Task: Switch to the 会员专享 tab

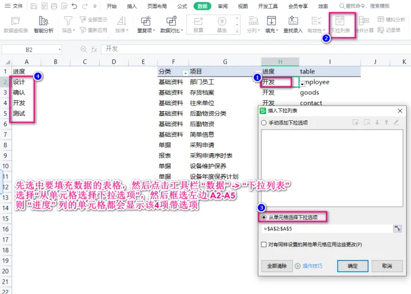Action: [x=298, y=6]
